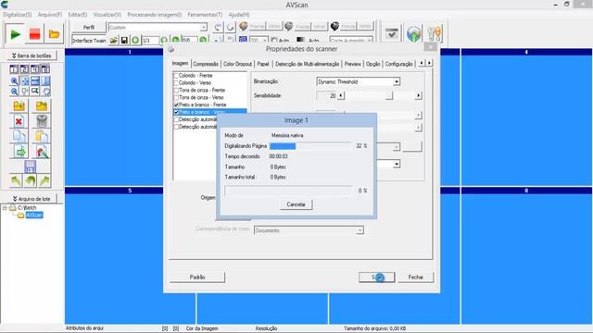Click the 1/1 page number field
This screenshot has width=593, height=333.
tap(150, 40)
